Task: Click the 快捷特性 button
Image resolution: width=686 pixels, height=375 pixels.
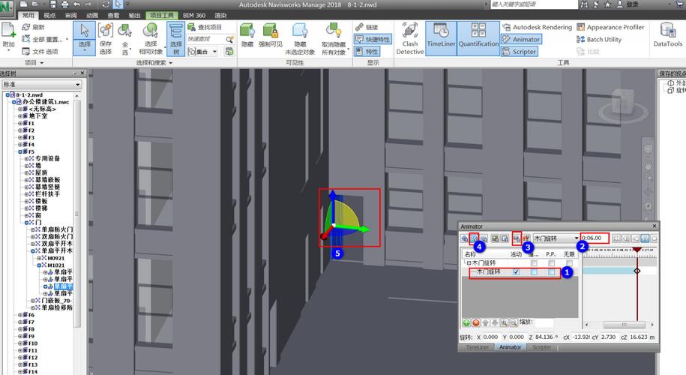Action: [372, 39]
